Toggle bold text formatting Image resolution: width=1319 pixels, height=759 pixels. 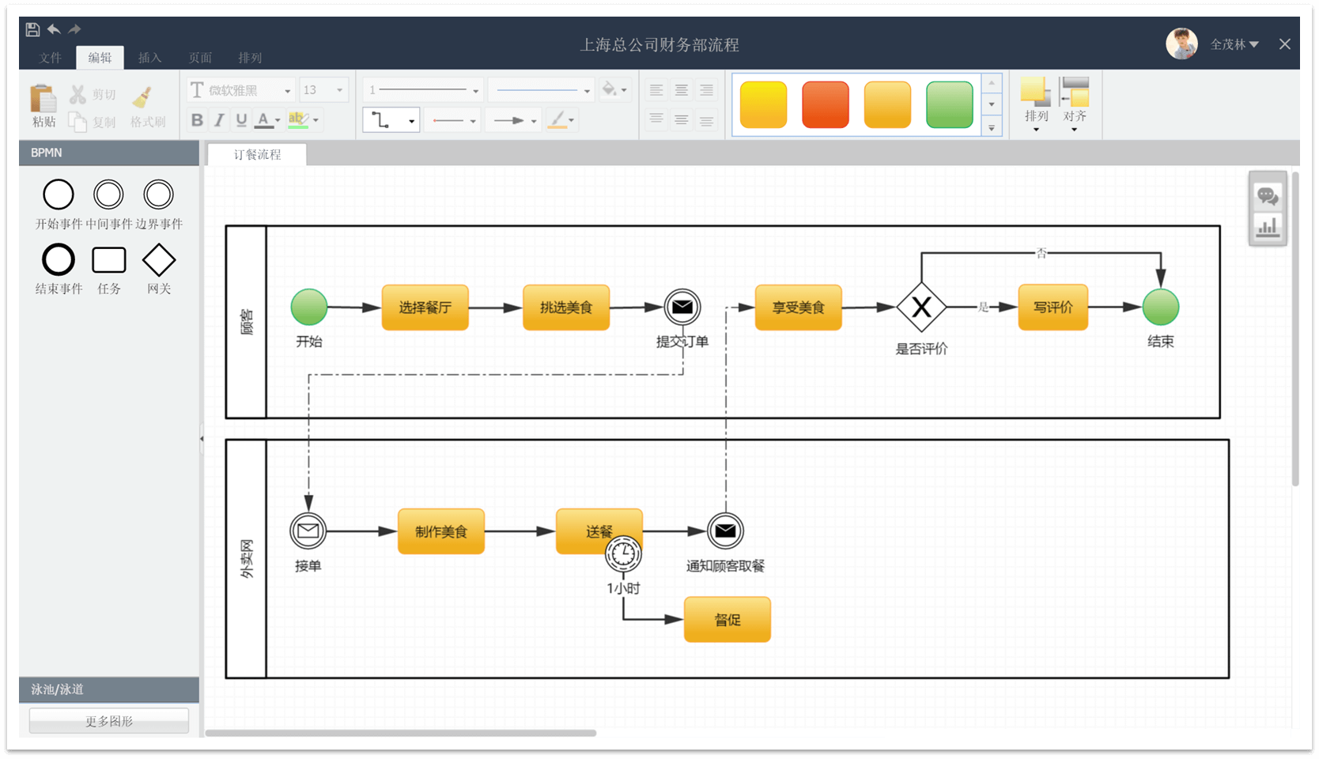[x=196, y=119]
